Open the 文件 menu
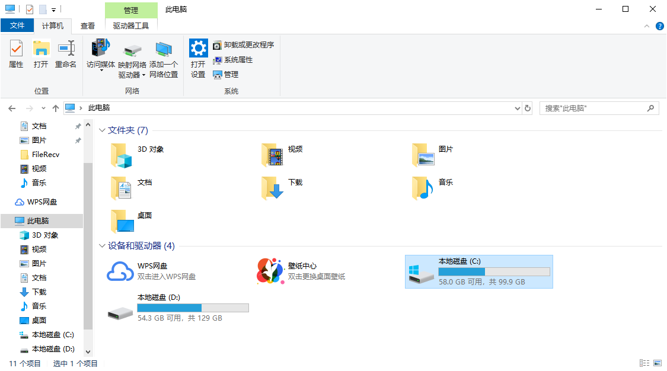The image size is (667, 371). (18, 25)
